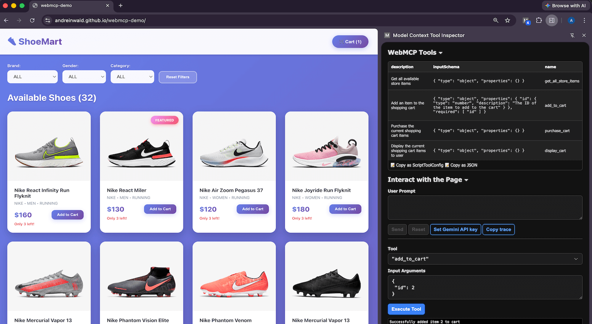Click the description column header
Image resolution: width=592 pixels, height=324 pixels.
tap(402, 67)
